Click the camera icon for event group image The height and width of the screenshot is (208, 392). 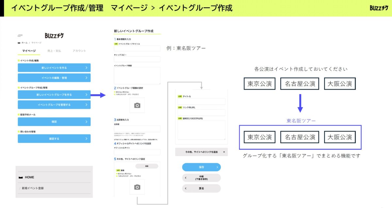click(x=137, y=105)
